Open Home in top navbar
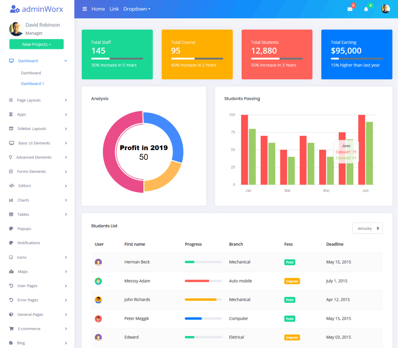The width and height of the screenshot is (398, 348). coord(98,9)
